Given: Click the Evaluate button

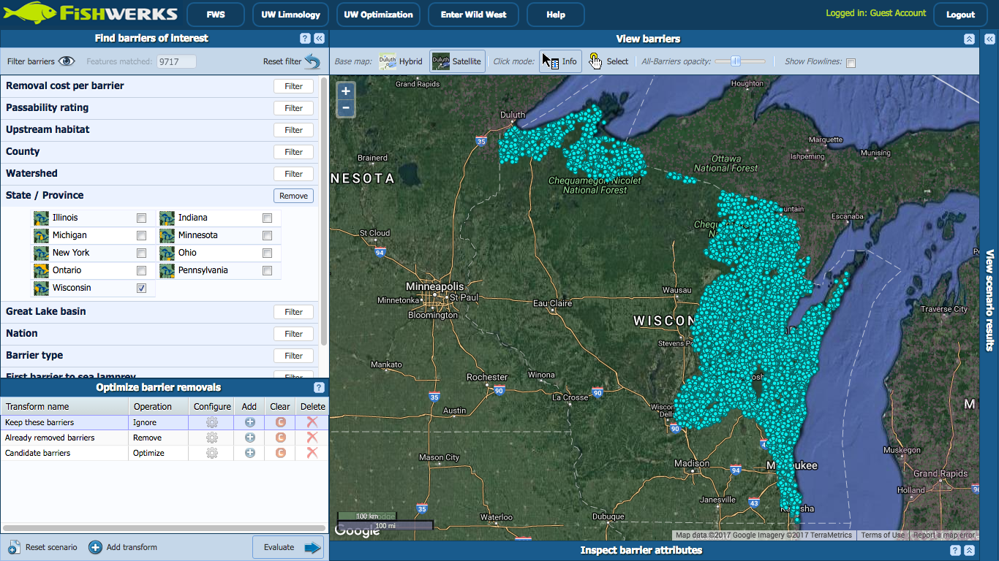Looking at the screenshot, I should point(288,547).
